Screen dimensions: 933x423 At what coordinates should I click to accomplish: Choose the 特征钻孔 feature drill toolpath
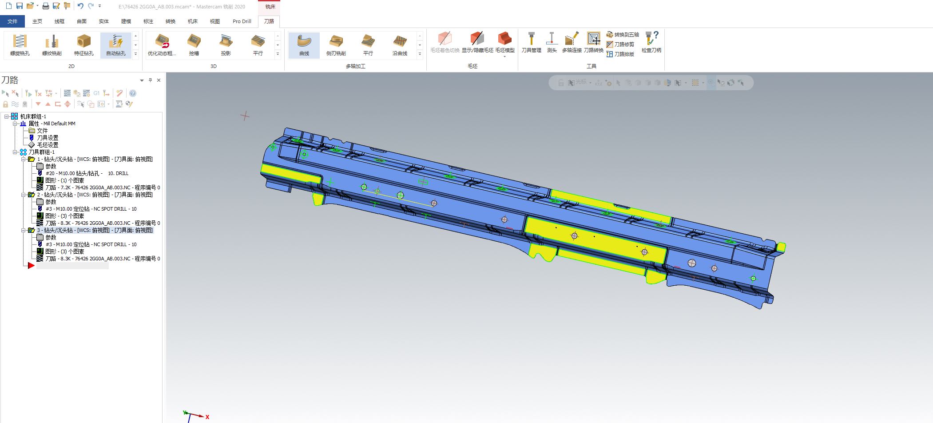click(84, 45)
